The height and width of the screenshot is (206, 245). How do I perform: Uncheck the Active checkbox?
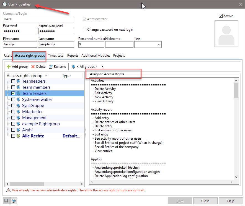pos(221,16)
